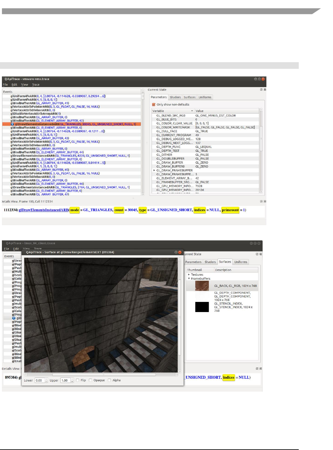Float the Details View dock in vmware-vmx.trace window
The width and height of the screenshot is (333, 450).
[x=261, y=201]
